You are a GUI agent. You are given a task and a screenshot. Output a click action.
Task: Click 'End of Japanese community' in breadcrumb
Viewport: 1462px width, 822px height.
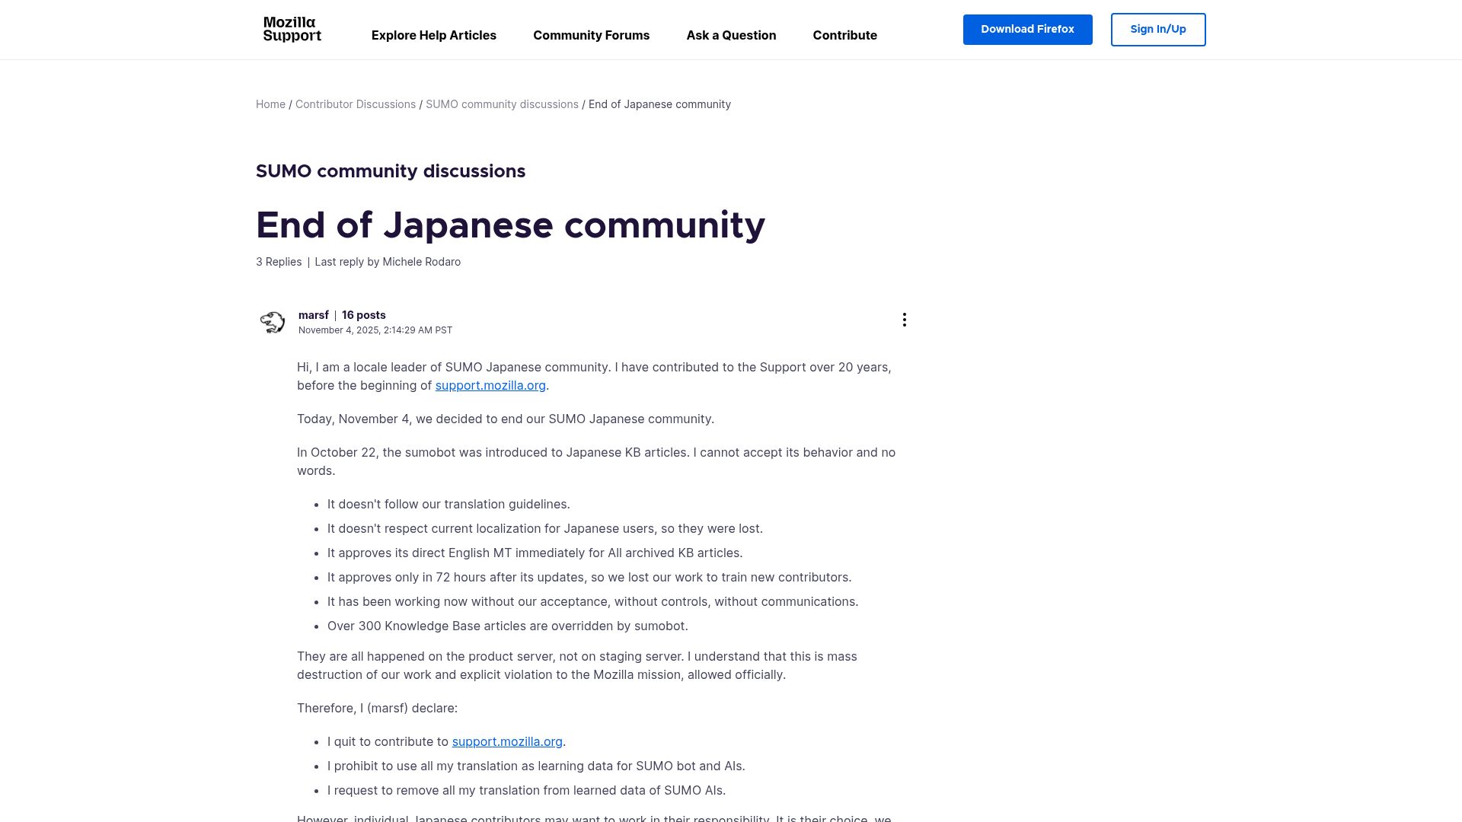[x=659, y=104]
